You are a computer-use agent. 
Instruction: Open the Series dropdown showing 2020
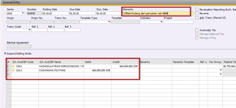[23, 13]
